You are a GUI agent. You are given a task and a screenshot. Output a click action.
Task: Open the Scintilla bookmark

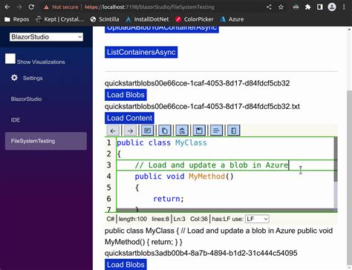105,19
